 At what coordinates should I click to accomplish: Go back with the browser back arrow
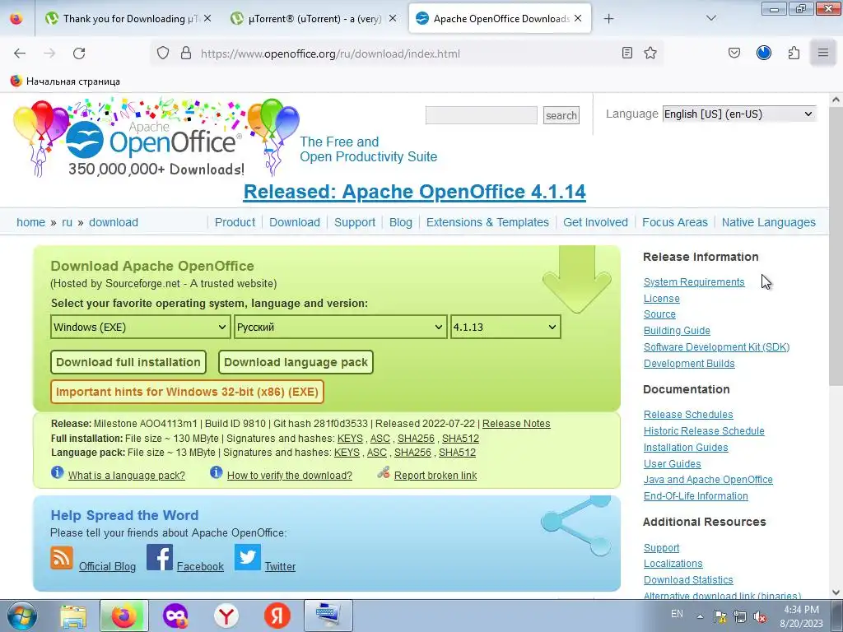point(20,53)
